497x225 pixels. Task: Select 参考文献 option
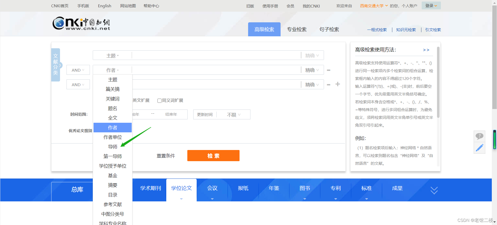(112, 204)
